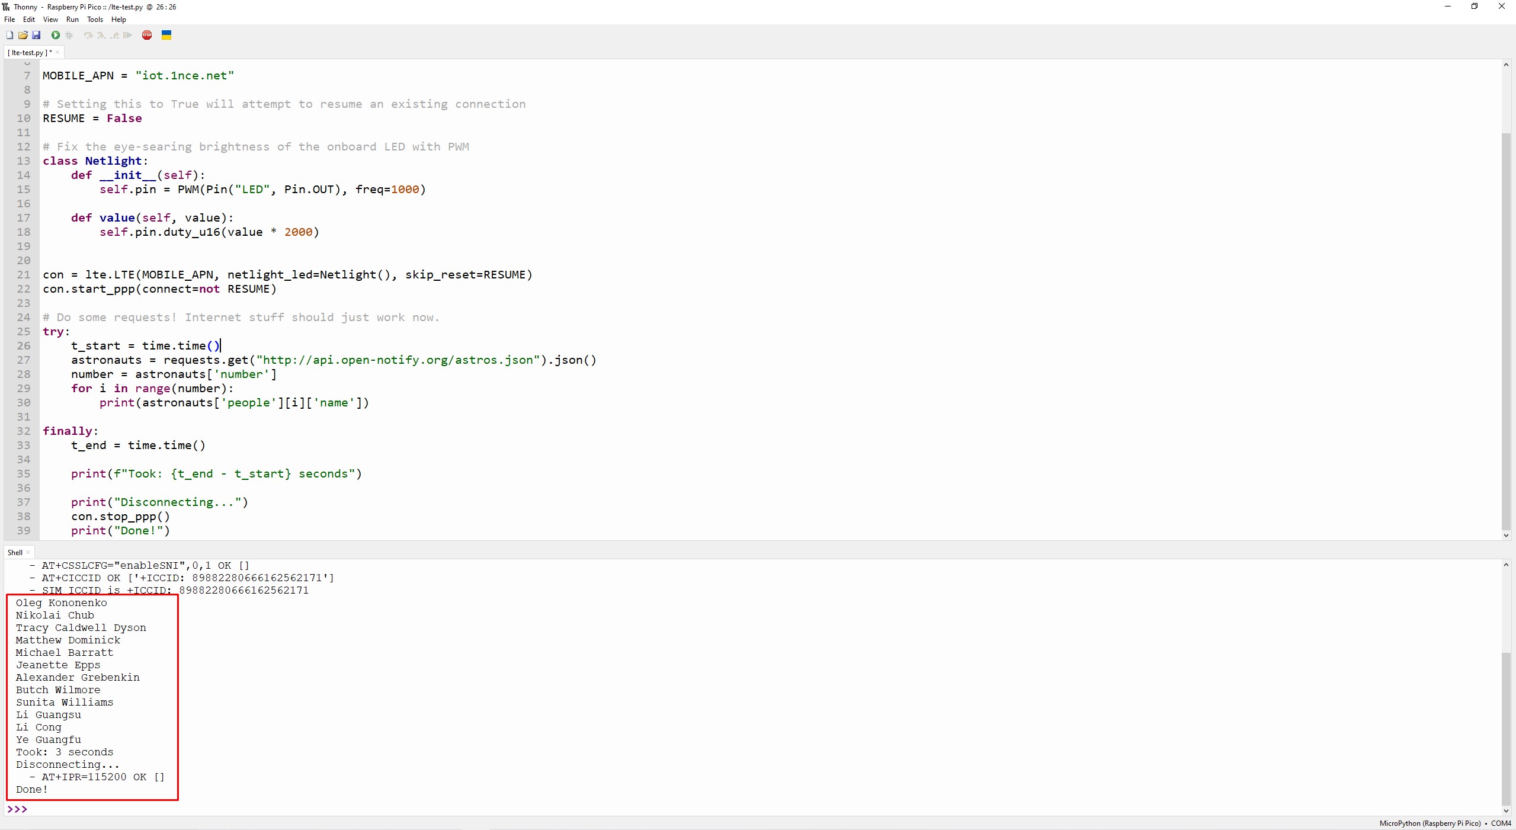The width and height of the screenshot is (1516, 830).
Task: Click the "iot.1nce.net" APN string
Action: 185,76
